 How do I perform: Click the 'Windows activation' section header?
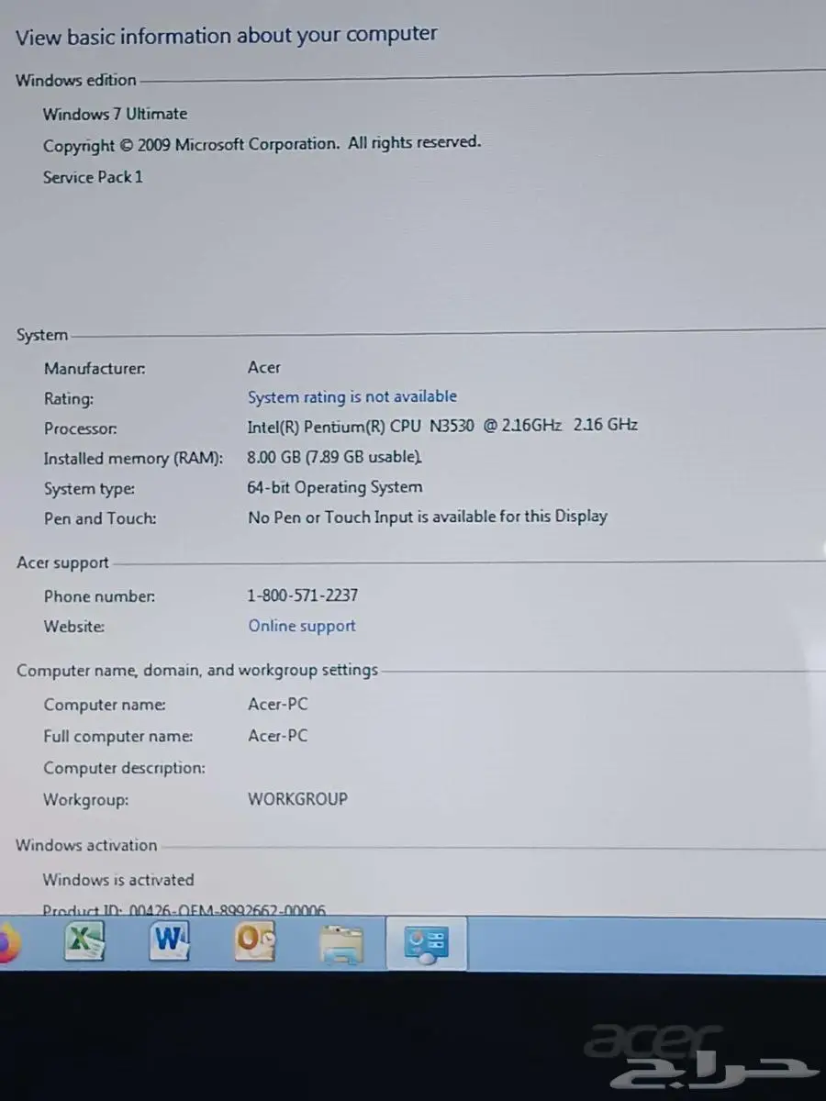click(86, 845)
